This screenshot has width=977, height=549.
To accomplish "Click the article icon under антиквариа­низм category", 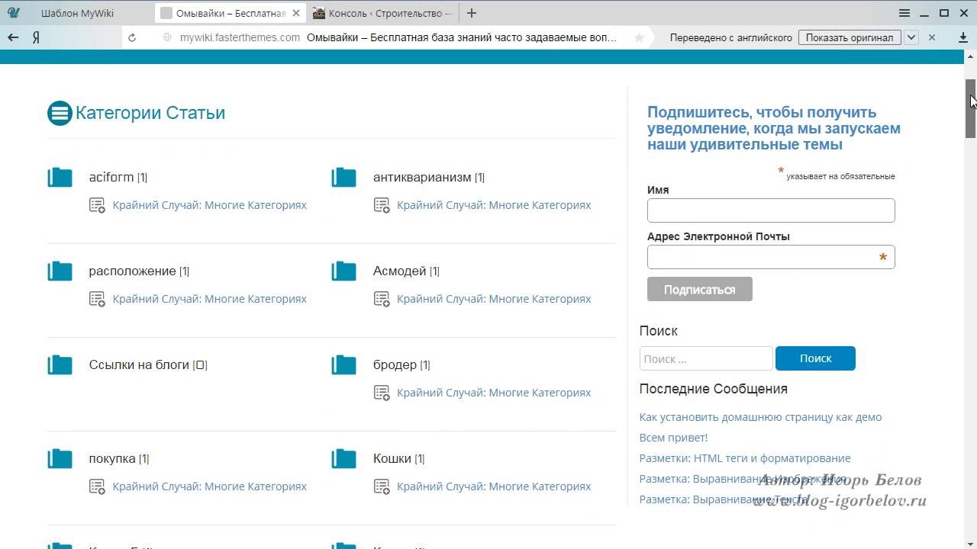I will 382,205.
